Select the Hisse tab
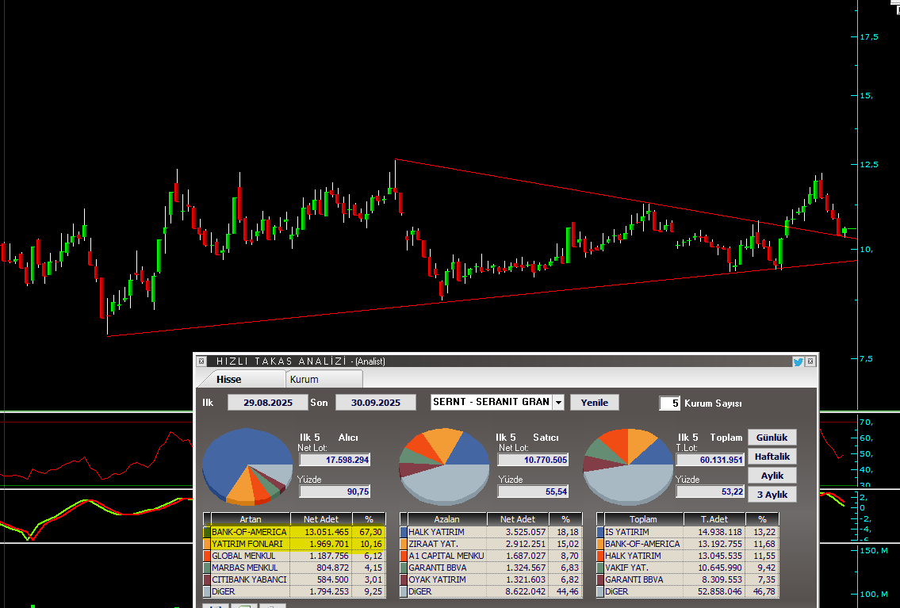The image size is (900, 608). coord(229,380)
